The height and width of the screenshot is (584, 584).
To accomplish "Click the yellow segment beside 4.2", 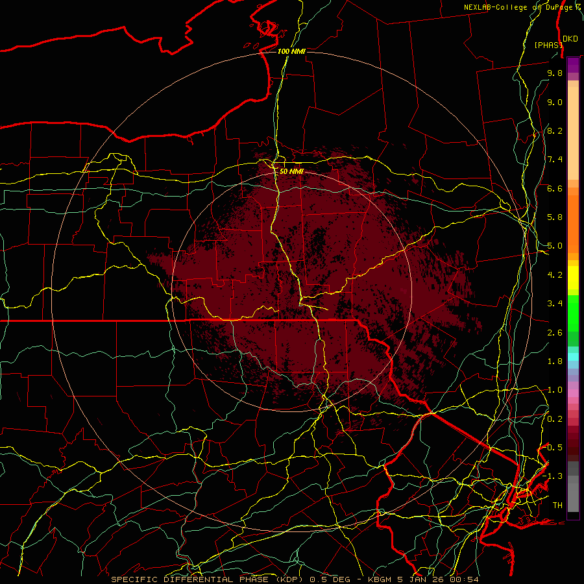I will click(573, 278).
